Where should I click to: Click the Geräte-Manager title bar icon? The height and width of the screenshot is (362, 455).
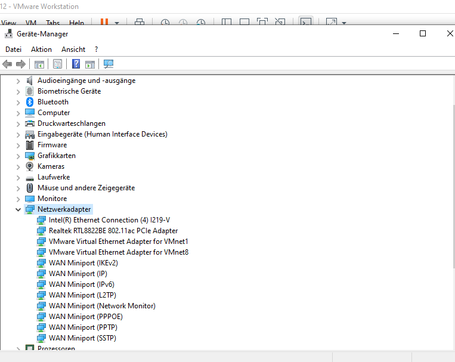pos(9,33)
